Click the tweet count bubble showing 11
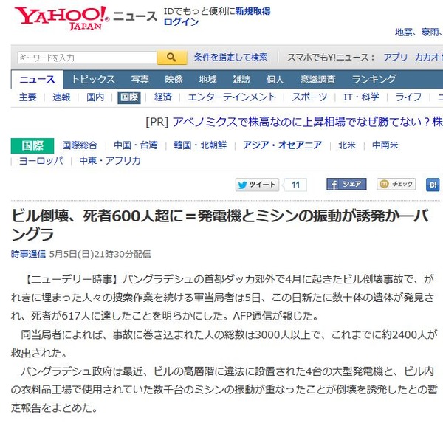The height and width of the screenshot is (423, 443). pos(295,185)
